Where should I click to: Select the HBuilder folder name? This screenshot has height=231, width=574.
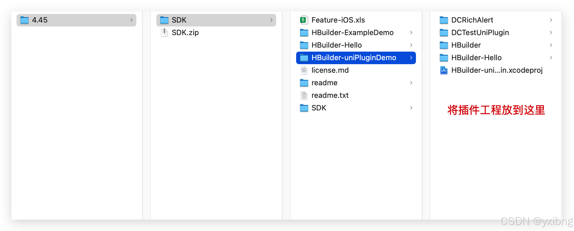click(x=466, y=45)
